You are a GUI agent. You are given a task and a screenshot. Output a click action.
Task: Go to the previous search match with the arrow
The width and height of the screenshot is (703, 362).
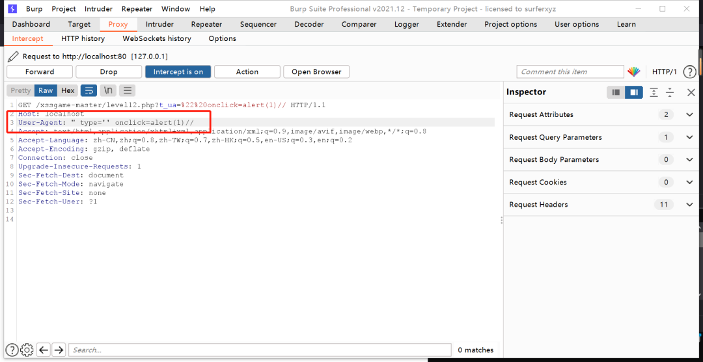tap(44, 350)
